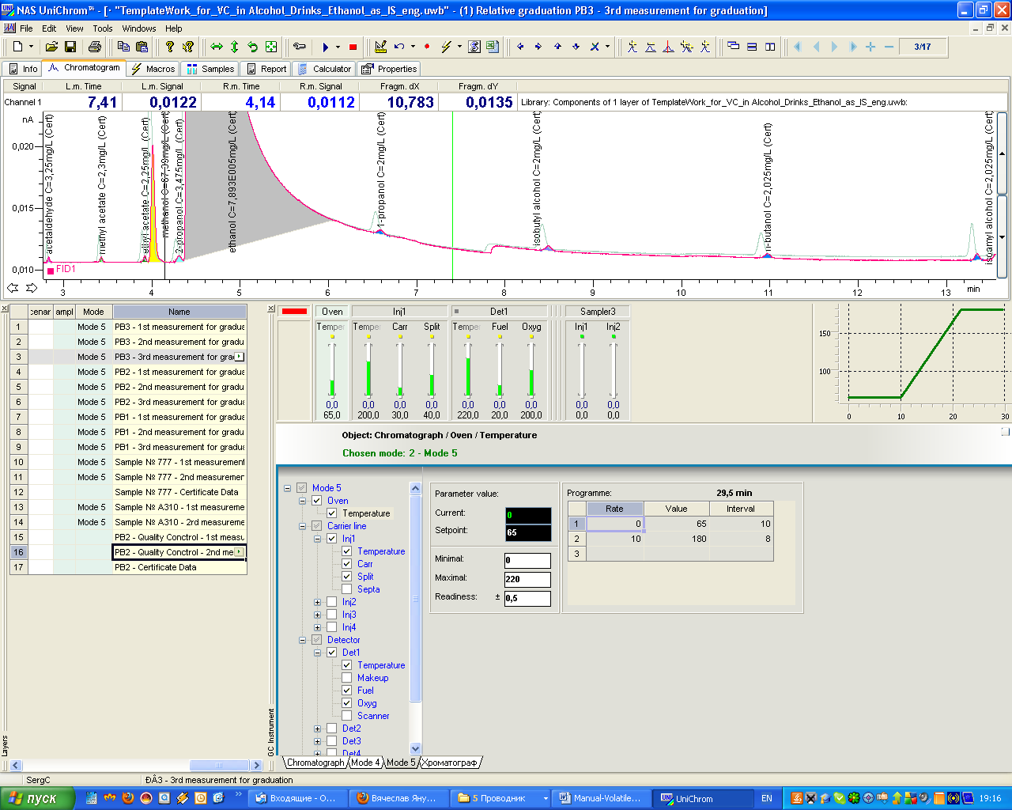Click the peak split red line icon

pos(668,47)
